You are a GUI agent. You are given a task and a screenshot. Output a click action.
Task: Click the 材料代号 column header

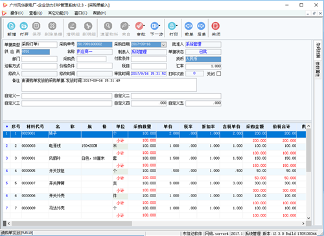click(35, 127)
